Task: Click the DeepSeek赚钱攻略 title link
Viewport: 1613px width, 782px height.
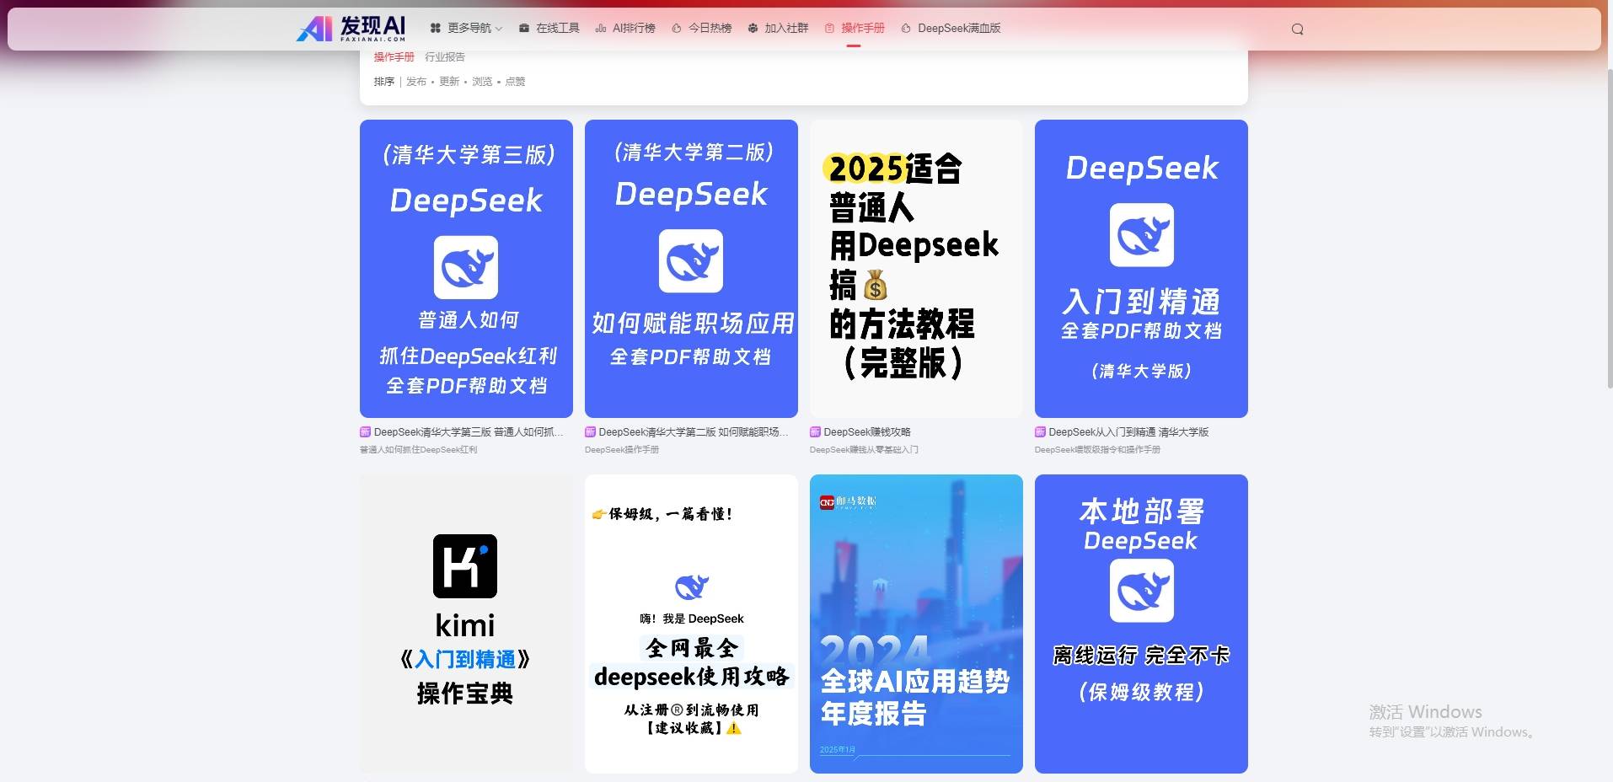Action: coord(867,431)
